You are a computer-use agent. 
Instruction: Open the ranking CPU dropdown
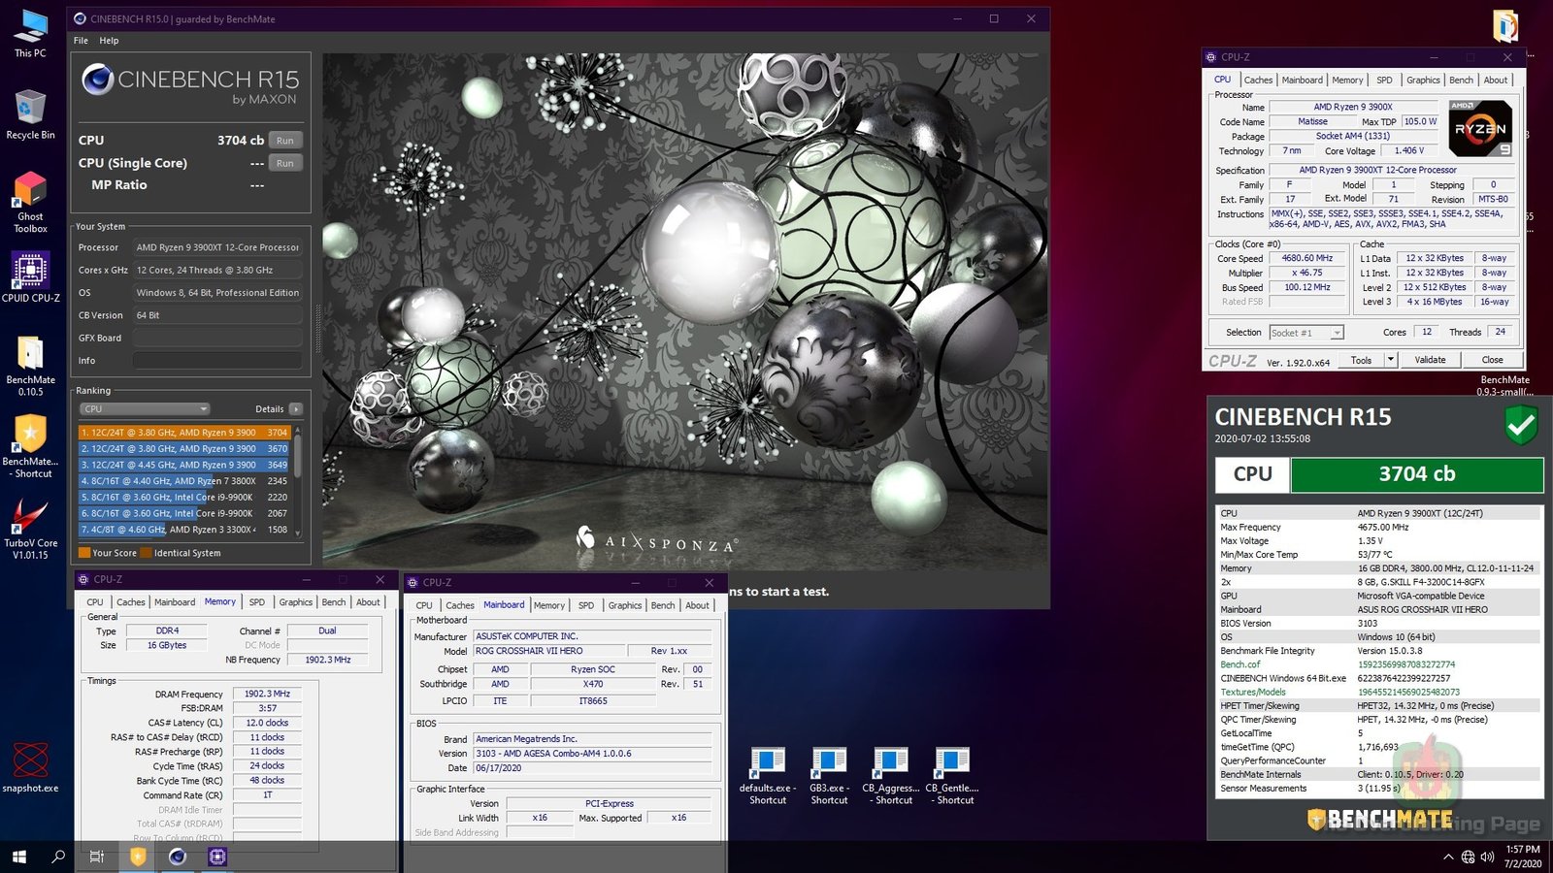point(145,409)
